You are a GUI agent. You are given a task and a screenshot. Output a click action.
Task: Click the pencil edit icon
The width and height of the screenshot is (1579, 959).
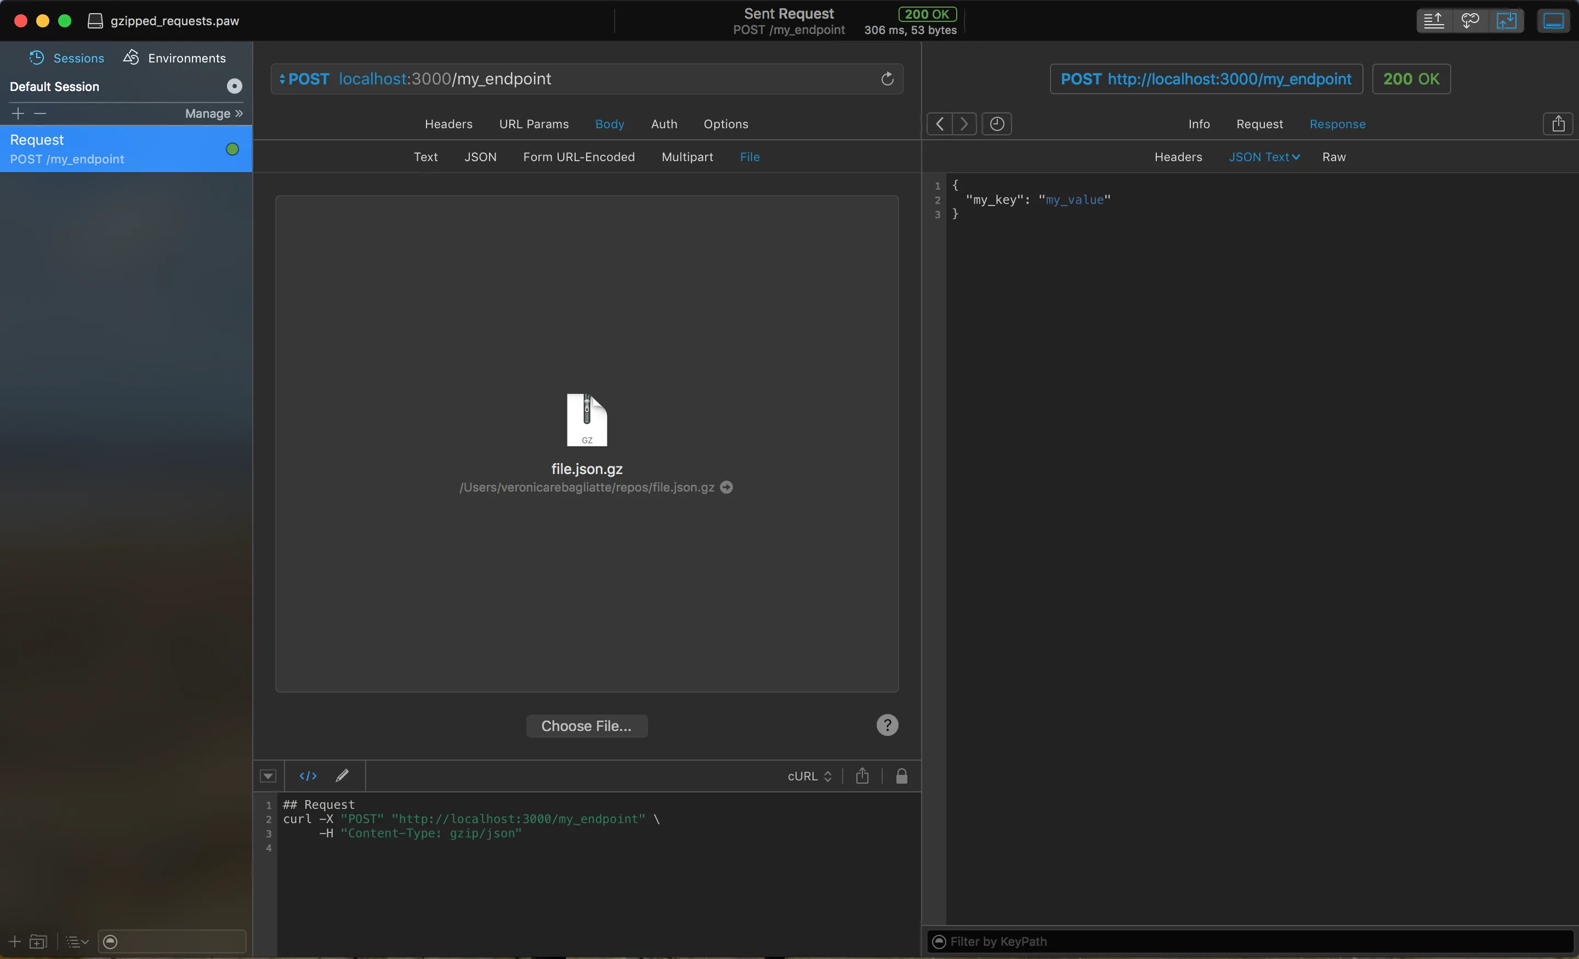[342, 776]
